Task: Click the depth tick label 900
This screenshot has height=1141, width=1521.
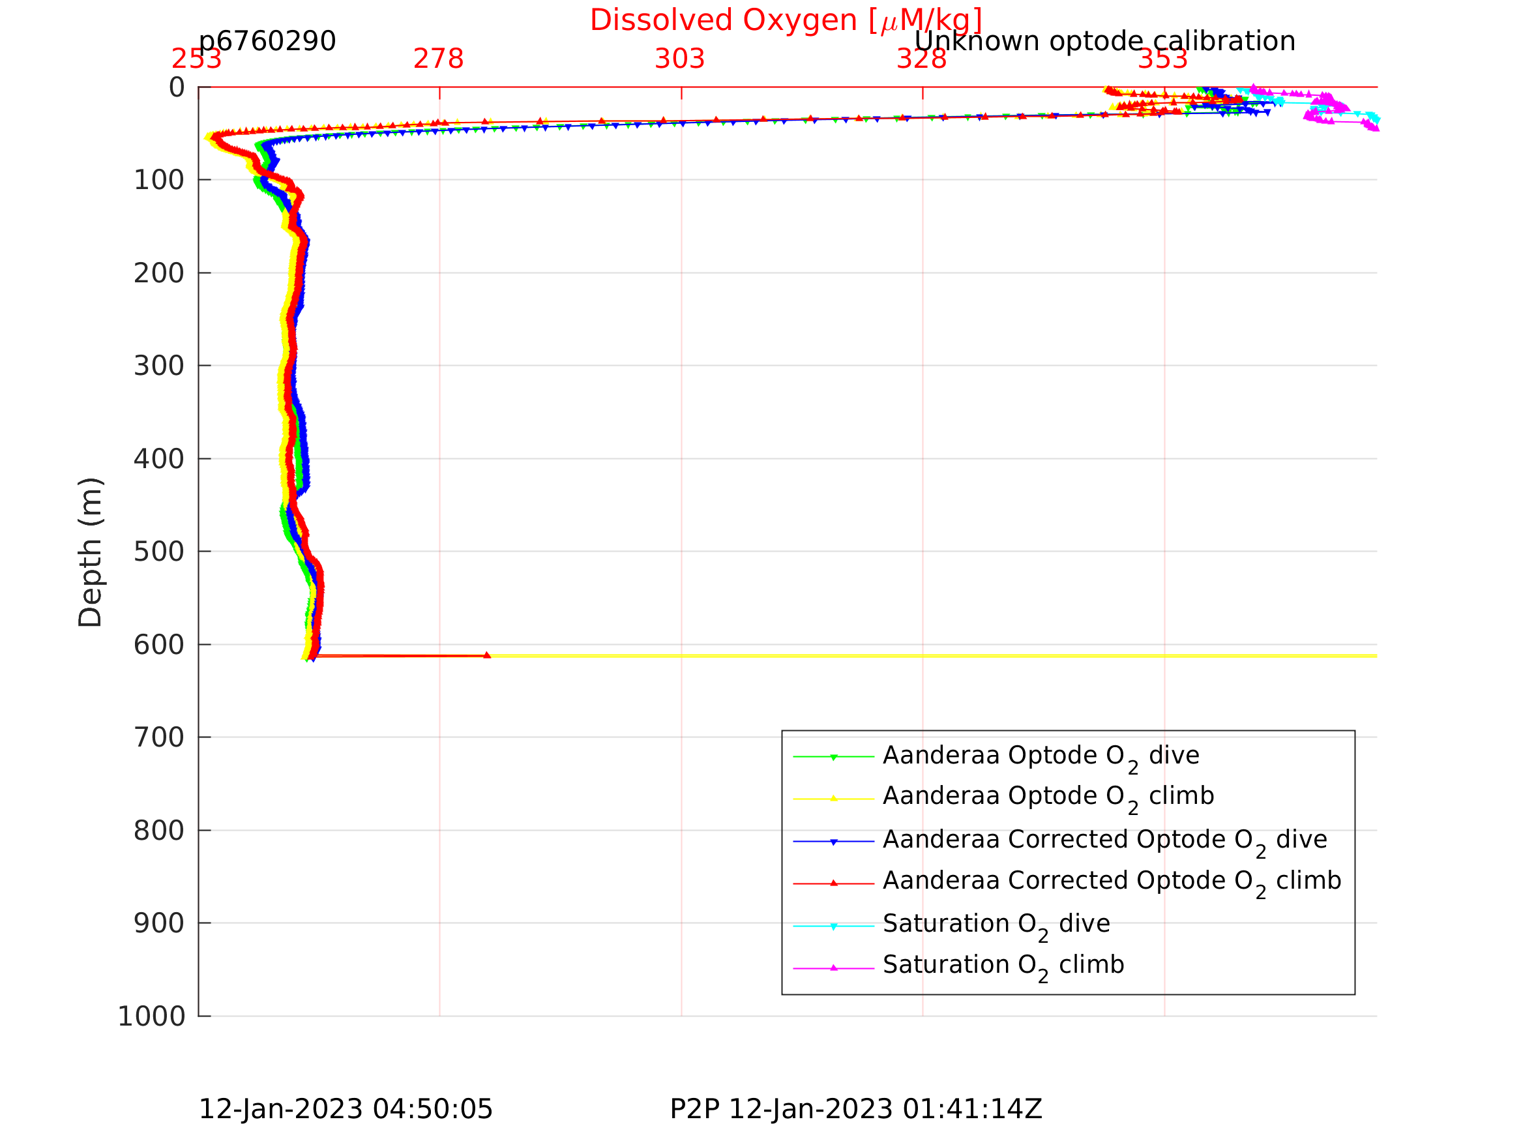Action: click(159, 924)
